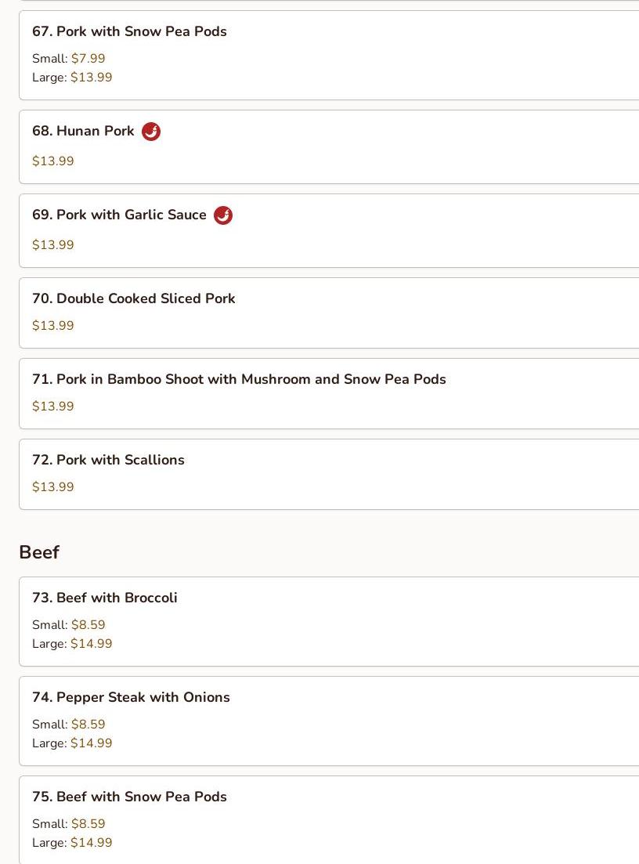Select Small $8.59 for Beef with Broccoli
Viewport: 639px width, 864px height.
pyautogui.click(x=88, y=625)
